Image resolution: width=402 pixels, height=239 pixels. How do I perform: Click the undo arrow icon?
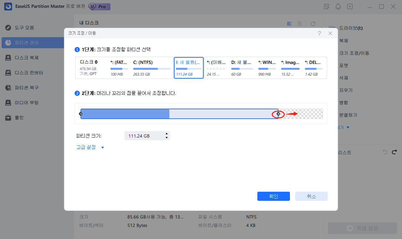[385, 152]
